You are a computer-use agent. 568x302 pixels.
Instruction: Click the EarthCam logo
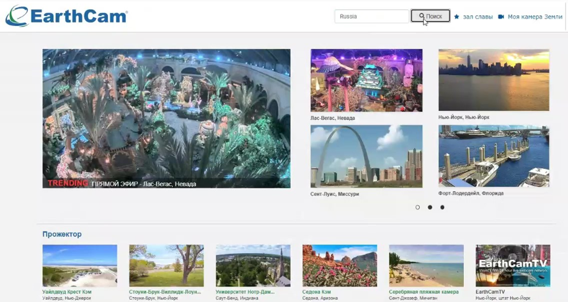[x=66, y=16]
